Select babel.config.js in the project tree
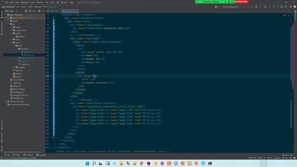 pos(18,89)
